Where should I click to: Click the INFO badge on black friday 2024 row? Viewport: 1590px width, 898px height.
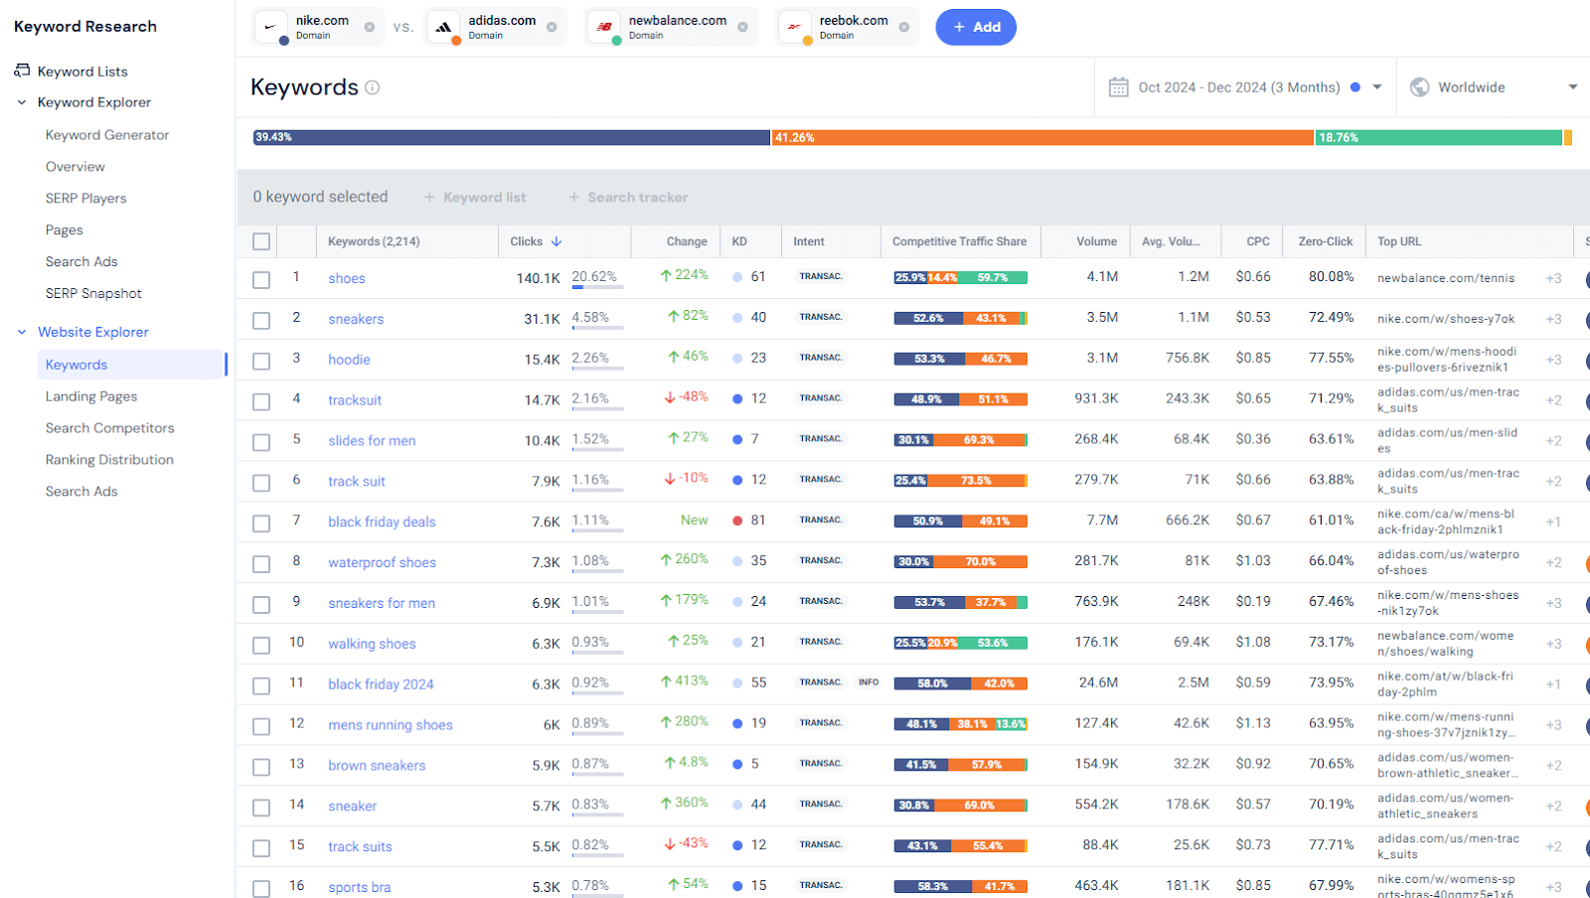[x=868, y=682]
